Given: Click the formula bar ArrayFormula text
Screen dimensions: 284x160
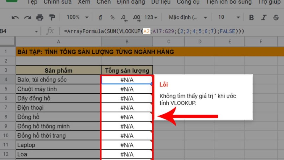Looking at the screenshot, I should [154, 31].
